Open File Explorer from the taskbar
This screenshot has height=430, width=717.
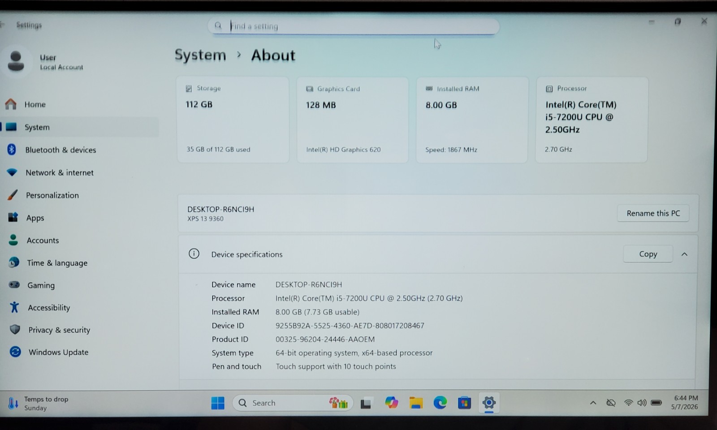pos(416,403)
